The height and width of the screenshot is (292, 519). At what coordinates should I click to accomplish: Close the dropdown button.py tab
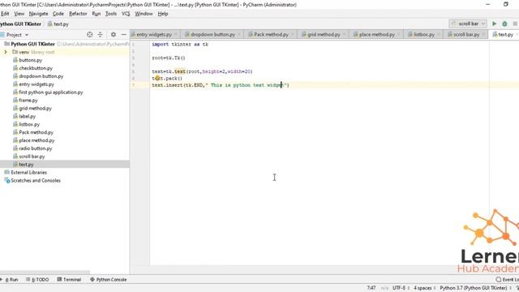[238, 34]
